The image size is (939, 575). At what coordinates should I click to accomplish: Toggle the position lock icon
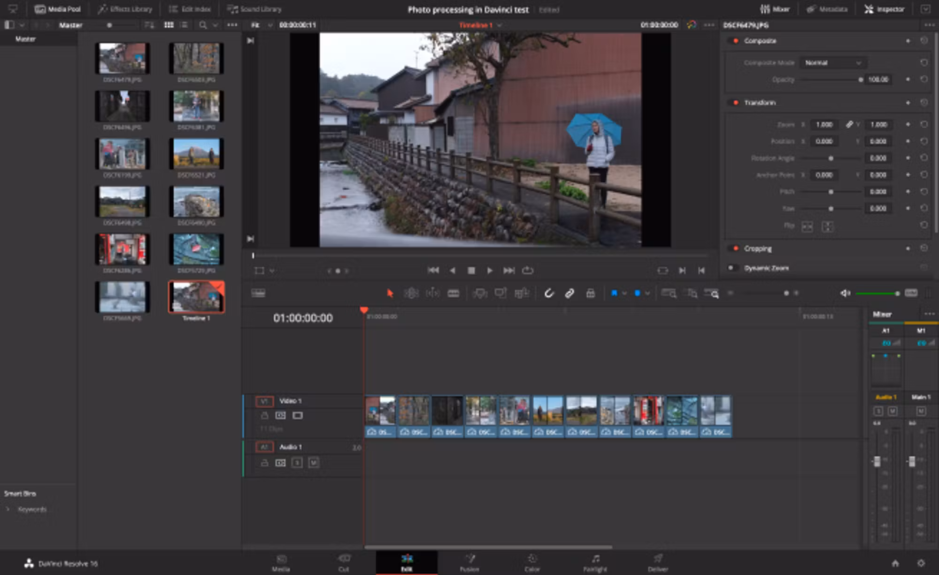(591, 293)
